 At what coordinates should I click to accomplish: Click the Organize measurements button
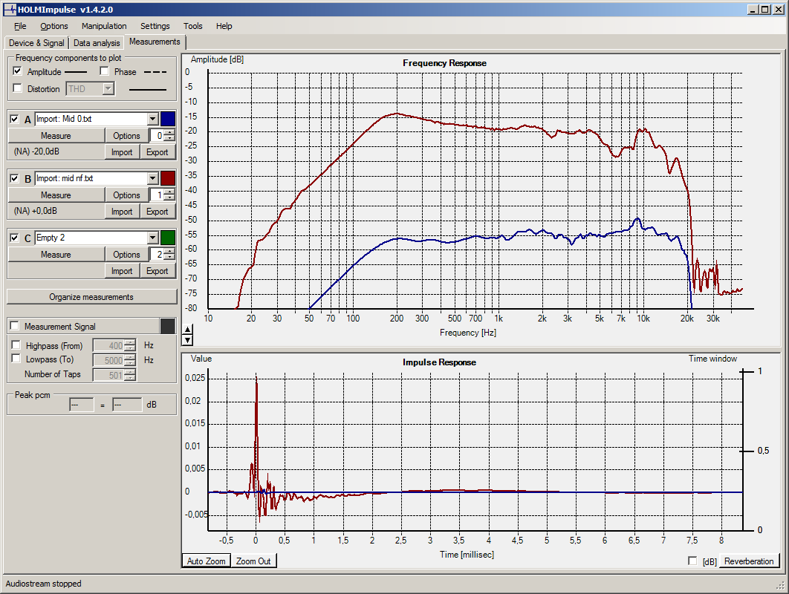pyautogui.click(x=91, y=297)
